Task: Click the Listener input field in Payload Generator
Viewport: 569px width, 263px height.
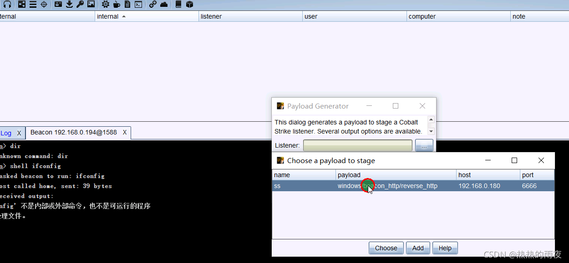Action: pyautogui.click(x=358, y=145)
